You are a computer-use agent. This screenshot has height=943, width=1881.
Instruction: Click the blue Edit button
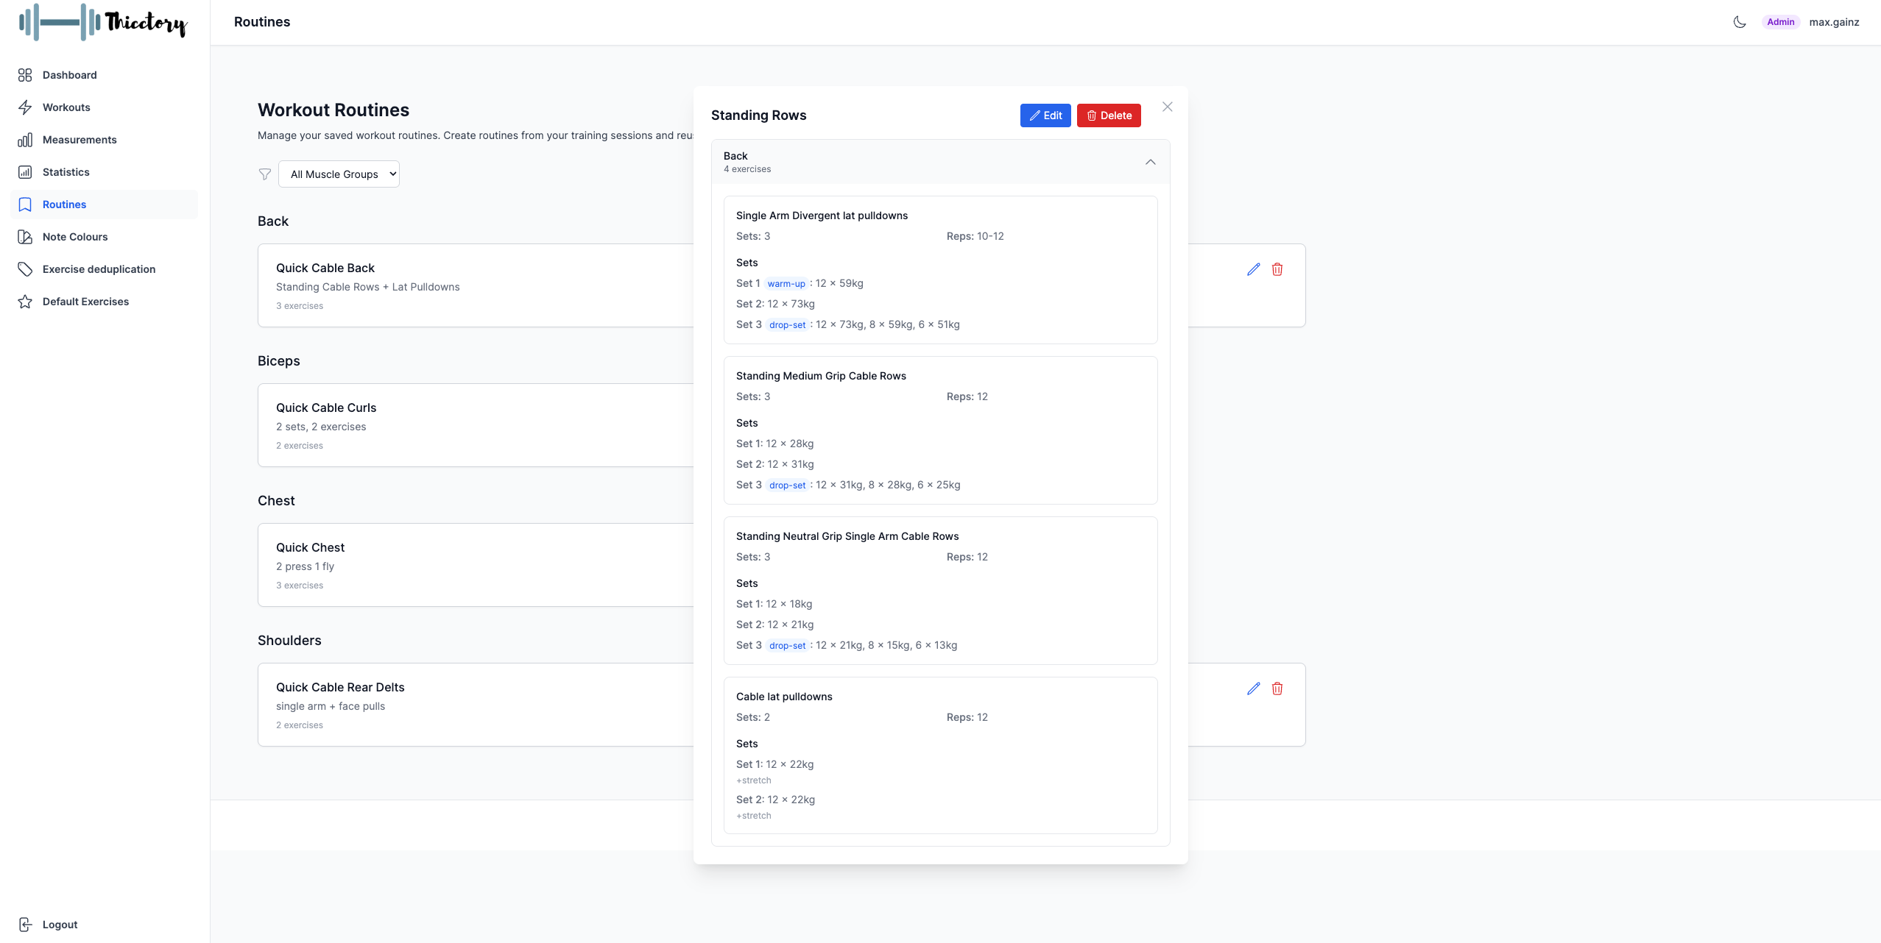coord(1045,115)
